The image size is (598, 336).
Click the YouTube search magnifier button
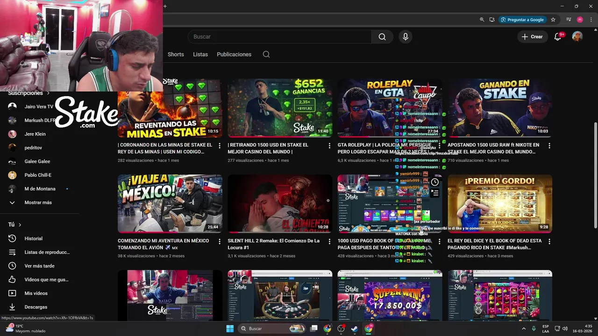382,37
